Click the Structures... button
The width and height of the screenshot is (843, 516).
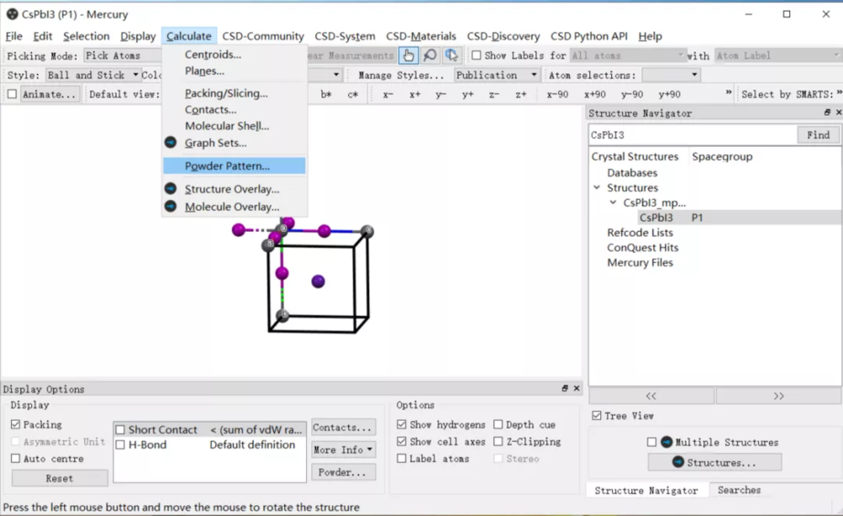coord(715,462)
